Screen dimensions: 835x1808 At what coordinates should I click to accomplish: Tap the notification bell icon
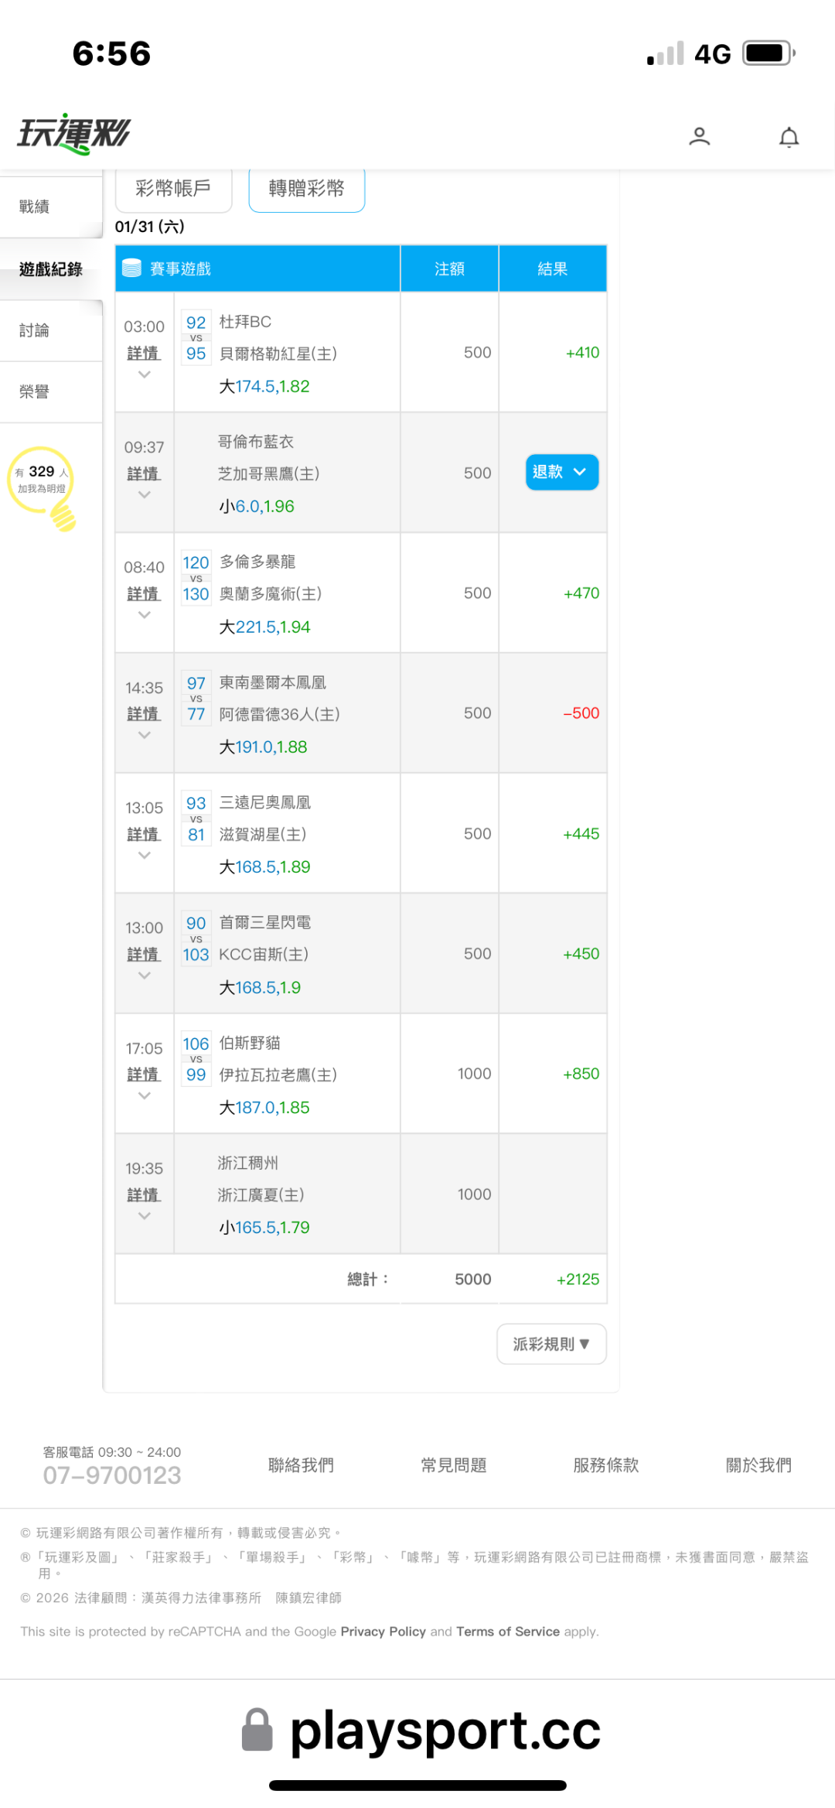pos(789,137)
